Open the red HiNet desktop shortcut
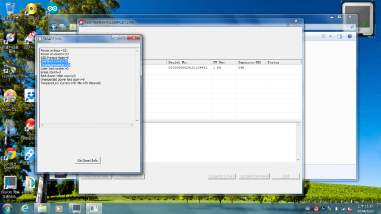The height and width of the screenshot is (214, 381). pyautogui.click(x=30, y=130)
